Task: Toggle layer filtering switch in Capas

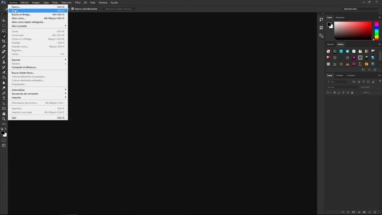Action: (380, 81)
